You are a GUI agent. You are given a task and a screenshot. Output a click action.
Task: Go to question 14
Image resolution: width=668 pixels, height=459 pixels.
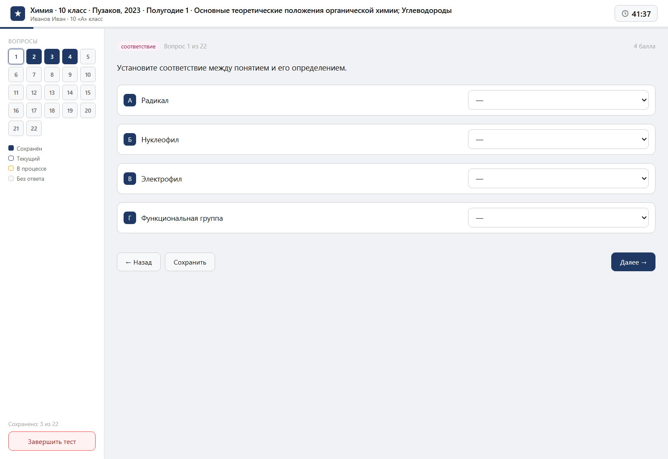pyautogui.click(x=70, y=93)
